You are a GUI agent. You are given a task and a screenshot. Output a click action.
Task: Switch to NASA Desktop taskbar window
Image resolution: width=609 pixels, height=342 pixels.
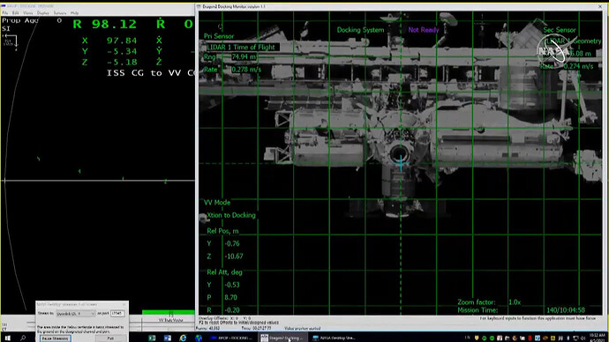[x=334, y=338]
